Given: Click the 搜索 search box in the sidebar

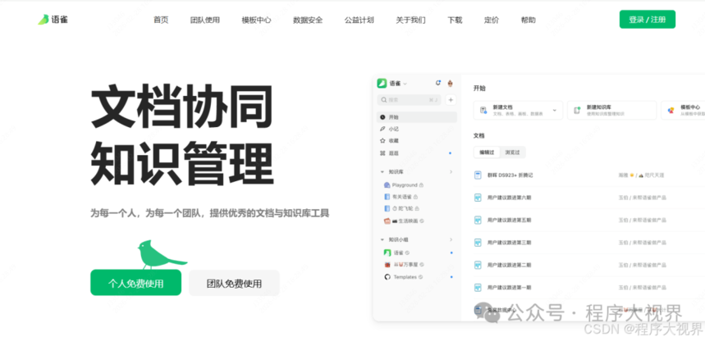Looking at the screenshot, I should [x=409, y=100].
